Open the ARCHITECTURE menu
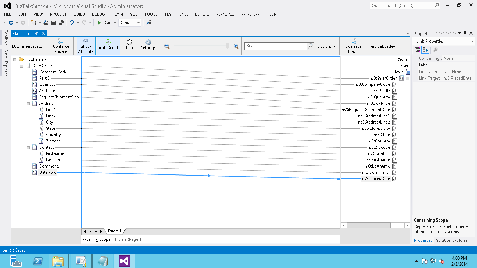 click(195, 14)
